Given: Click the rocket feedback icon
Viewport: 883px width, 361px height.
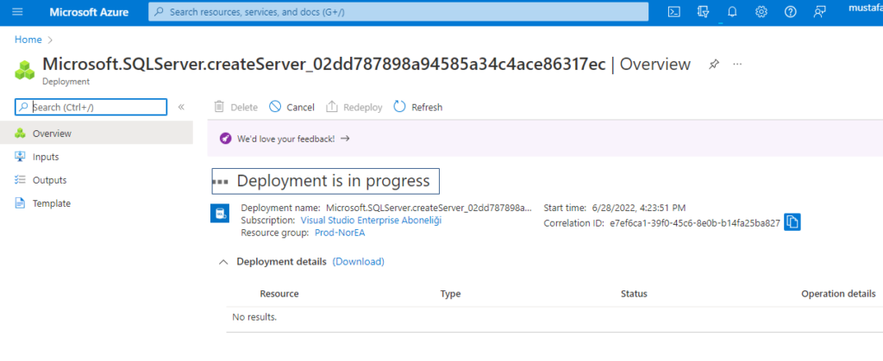Looking at the screenshot, I should [x=225, y=139].
